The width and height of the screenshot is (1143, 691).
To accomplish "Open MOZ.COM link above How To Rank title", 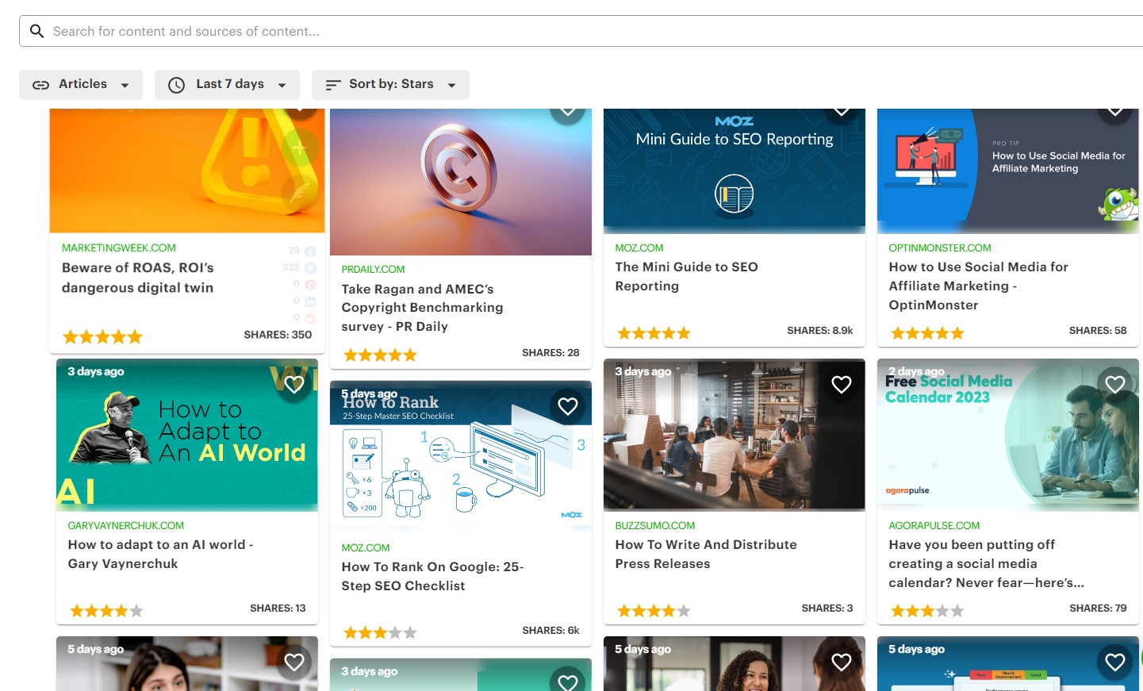I will pos(365,547).
